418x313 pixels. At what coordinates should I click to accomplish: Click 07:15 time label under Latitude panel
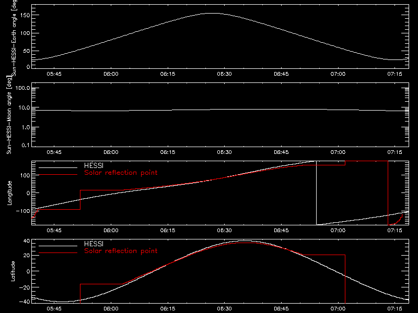point(395,309)
